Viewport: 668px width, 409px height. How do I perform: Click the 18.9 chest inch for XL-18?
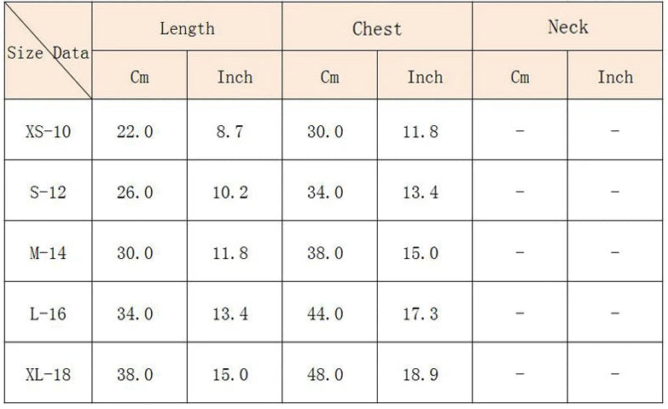coord(421,374)
